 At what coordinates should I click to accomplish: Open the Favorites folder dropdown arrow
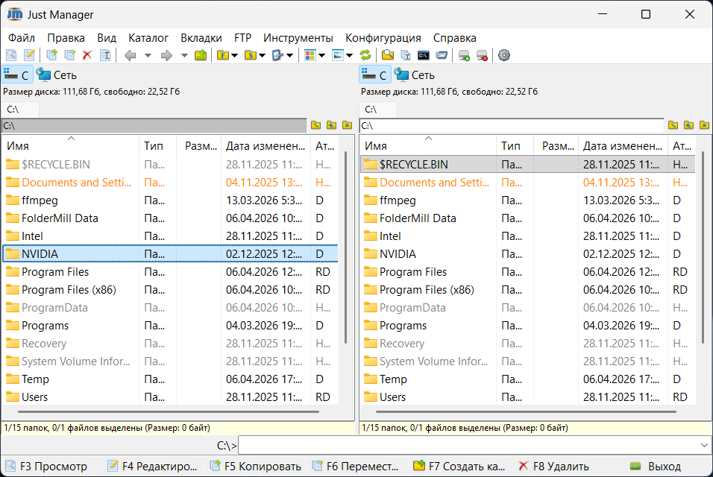pyautogui.click(x=235, y=55)
